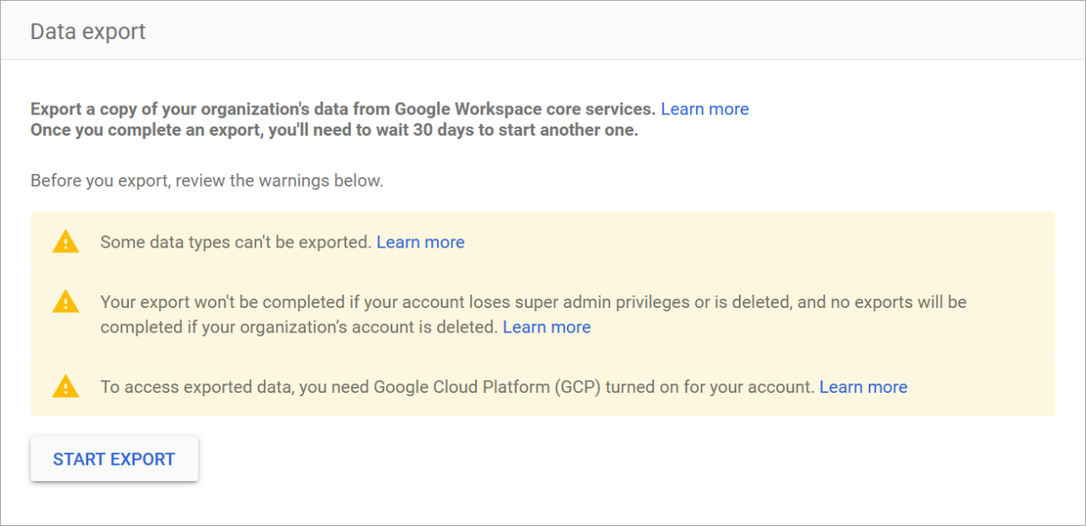Click the 'Before you export' instruction text
The height and width of the screenshot is (526, 1086).
click(206, 181)
